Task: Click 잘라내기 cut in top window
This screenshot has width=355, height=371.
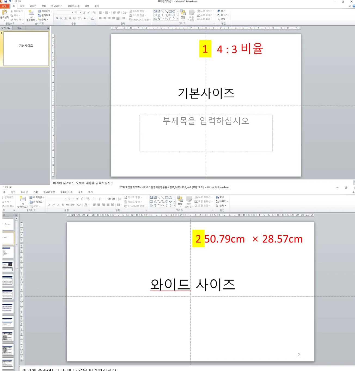Action: (17, 11)
